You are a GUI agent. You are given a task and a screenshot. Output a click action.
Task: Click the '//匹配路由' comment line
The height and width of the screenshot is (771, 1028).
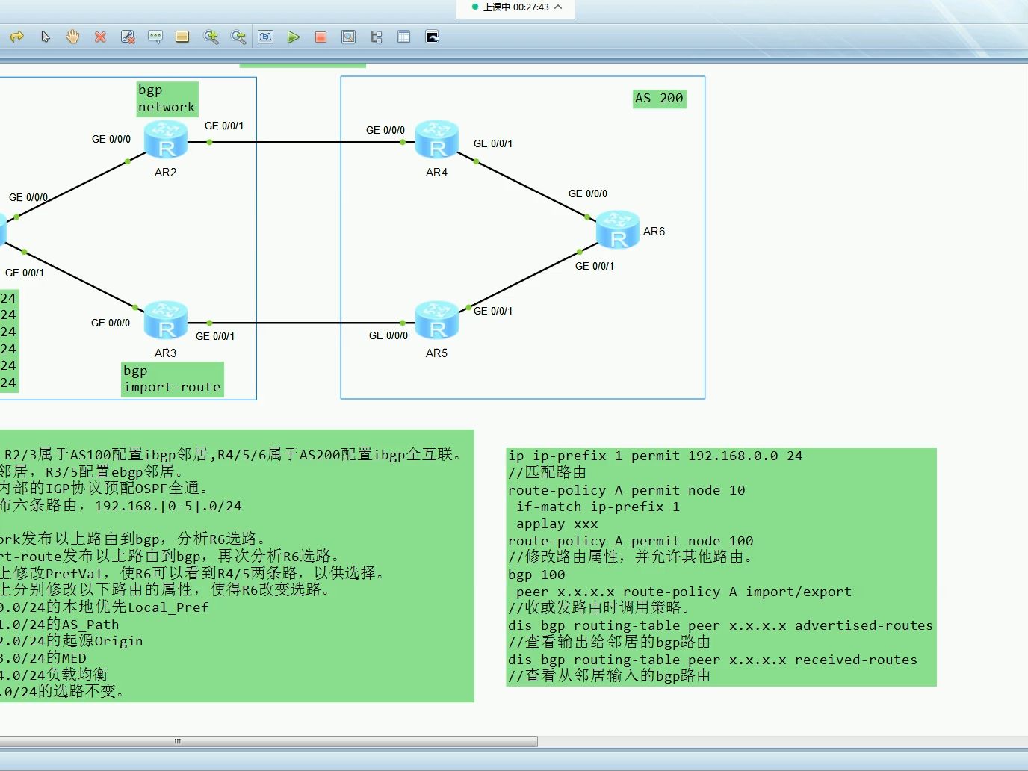click(547, 473)
